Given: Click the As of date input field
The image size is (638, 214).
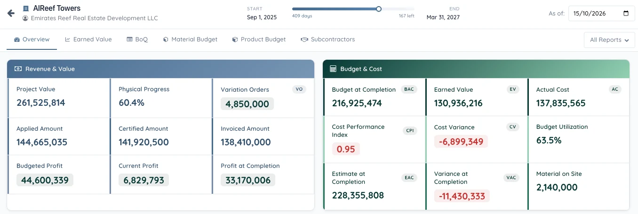Looking at the screenshot, I should pos(601,14).
